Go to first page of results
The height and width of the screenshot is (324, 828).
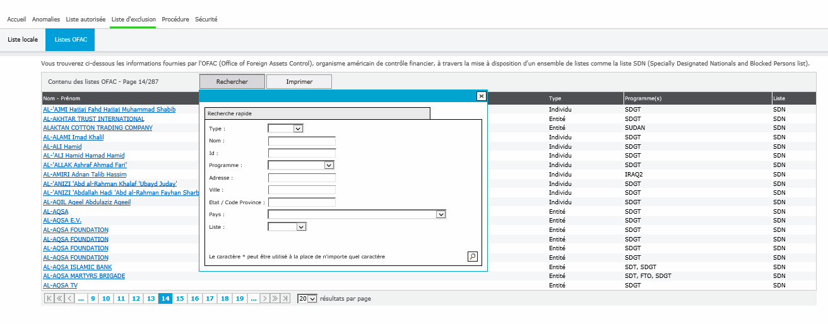[x=49, y=299]
